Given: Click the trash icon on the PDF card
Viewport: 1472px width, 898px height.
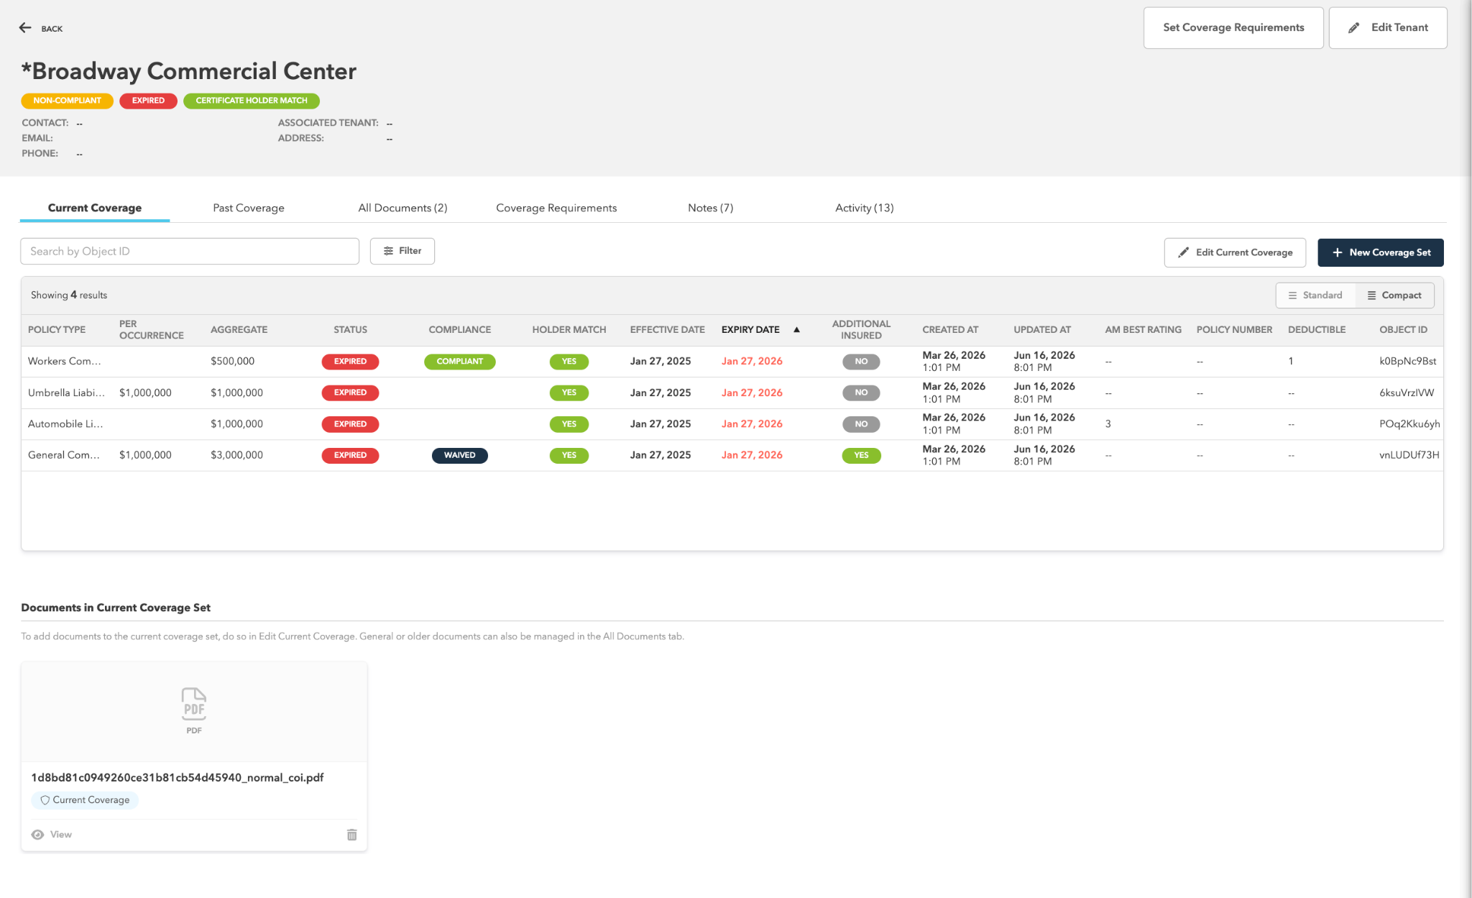Looking at the screenshot, I should 351,835.
